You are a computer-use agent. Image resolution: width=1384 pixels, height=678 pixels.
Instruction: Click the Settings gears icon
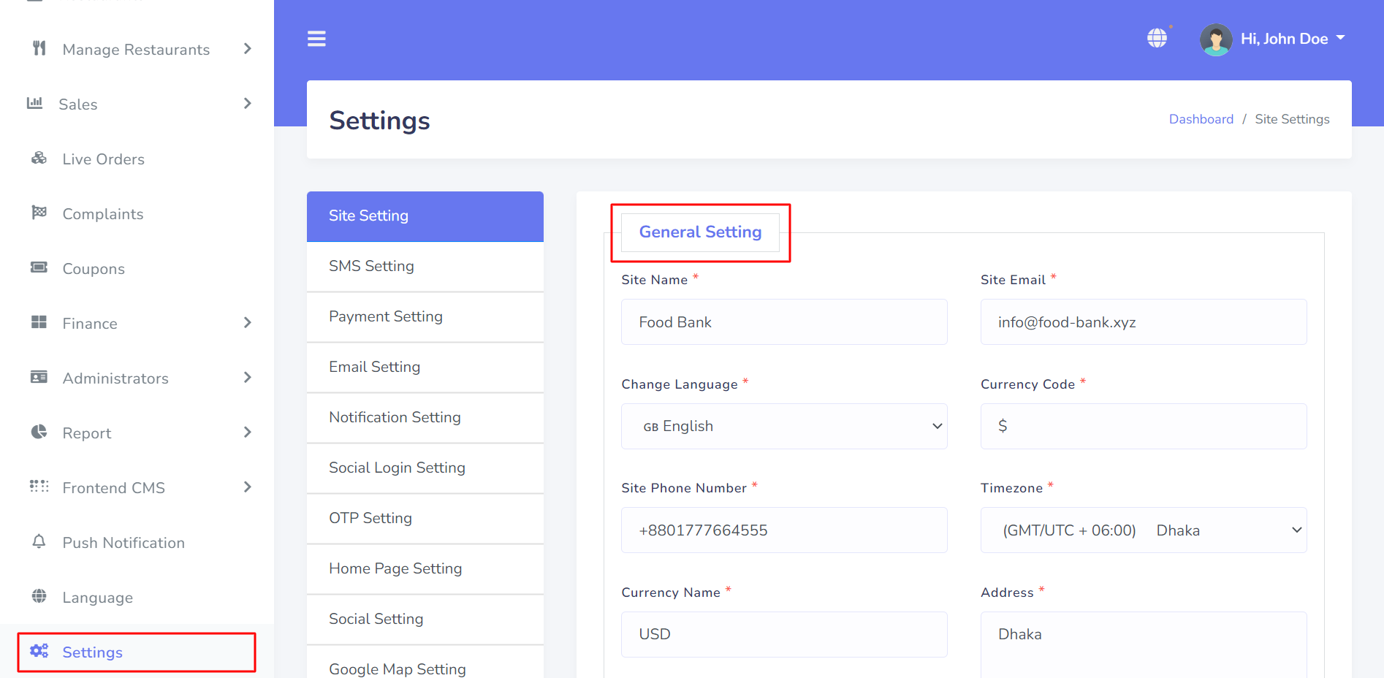click(x=39, y=651)
